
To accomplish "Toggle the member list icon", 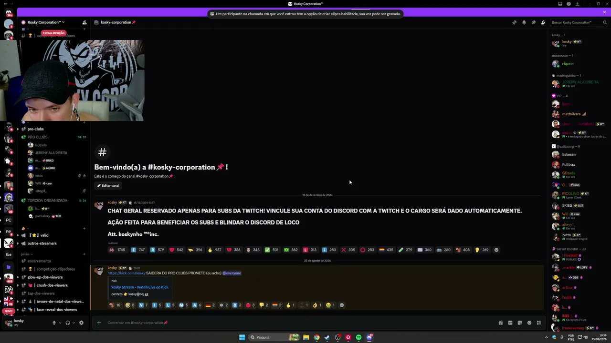I will pyautogui.click(x=543, y=22).
